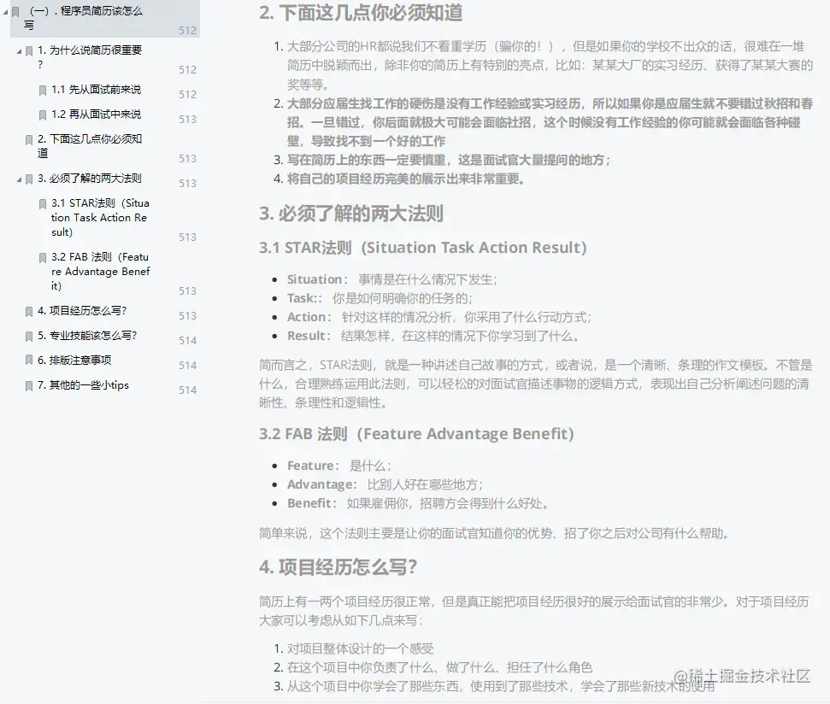Collapse the "1. 为什么说简历很重要" bookmark

pos(19,50)
